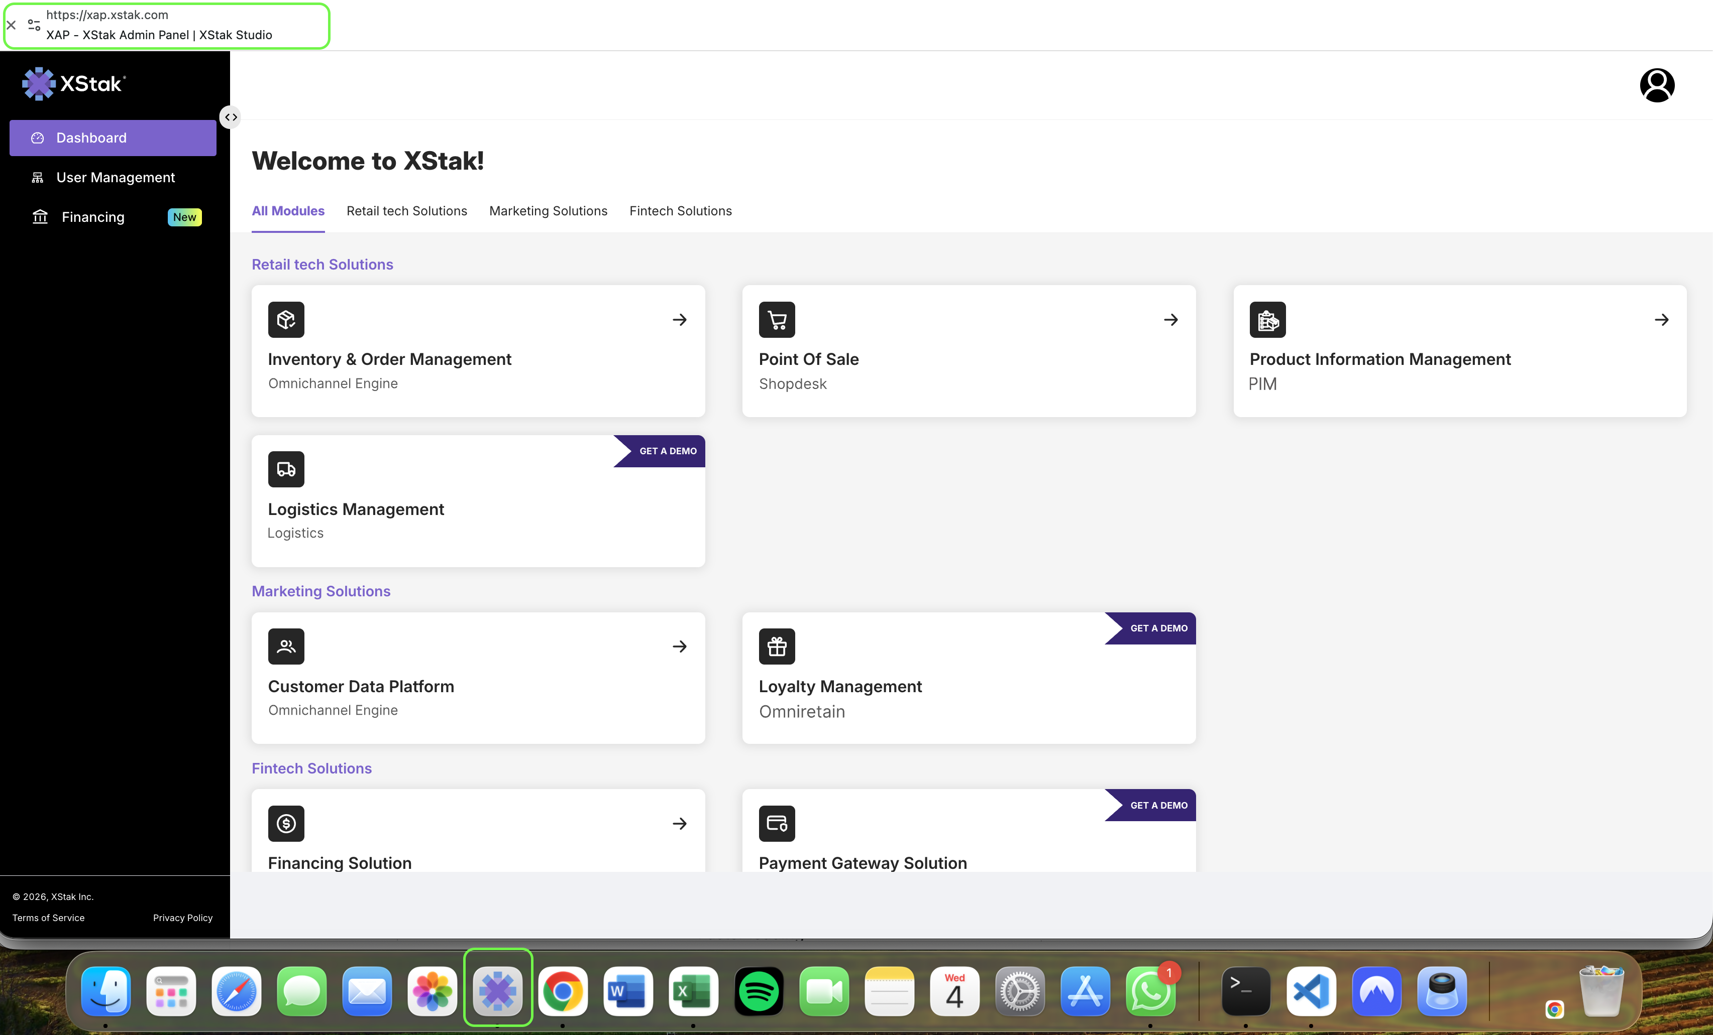Switch to Fintech Solutions tab
Viewport: 1713px width, 1035px height.
pos(680,210)
